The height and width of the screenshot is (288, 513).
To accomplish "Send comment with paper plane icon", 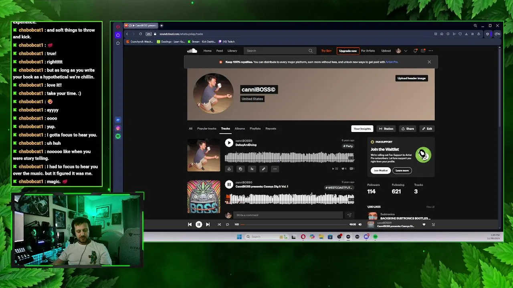I will [x=349, y=215].
